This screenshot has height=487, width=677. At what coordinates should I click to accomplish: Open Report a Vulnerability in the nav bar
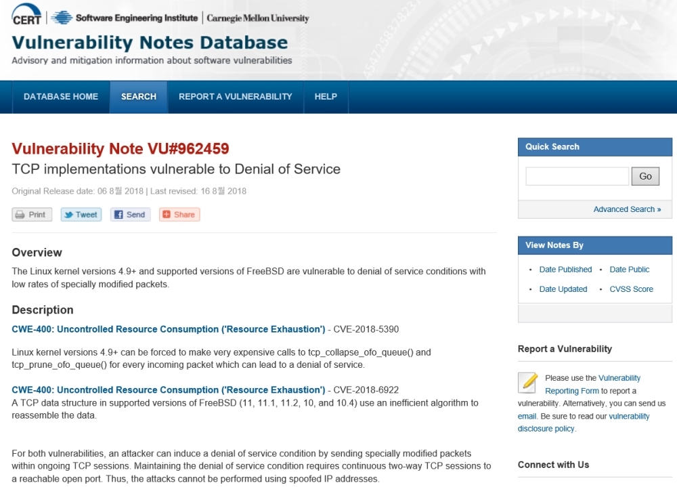pyautogui.click(x=236, y=97)
